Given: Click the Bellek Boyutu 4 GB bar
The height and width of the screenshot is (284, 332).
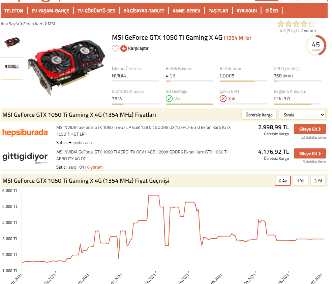Looking at the screenshot, I should tap(189, 81).
